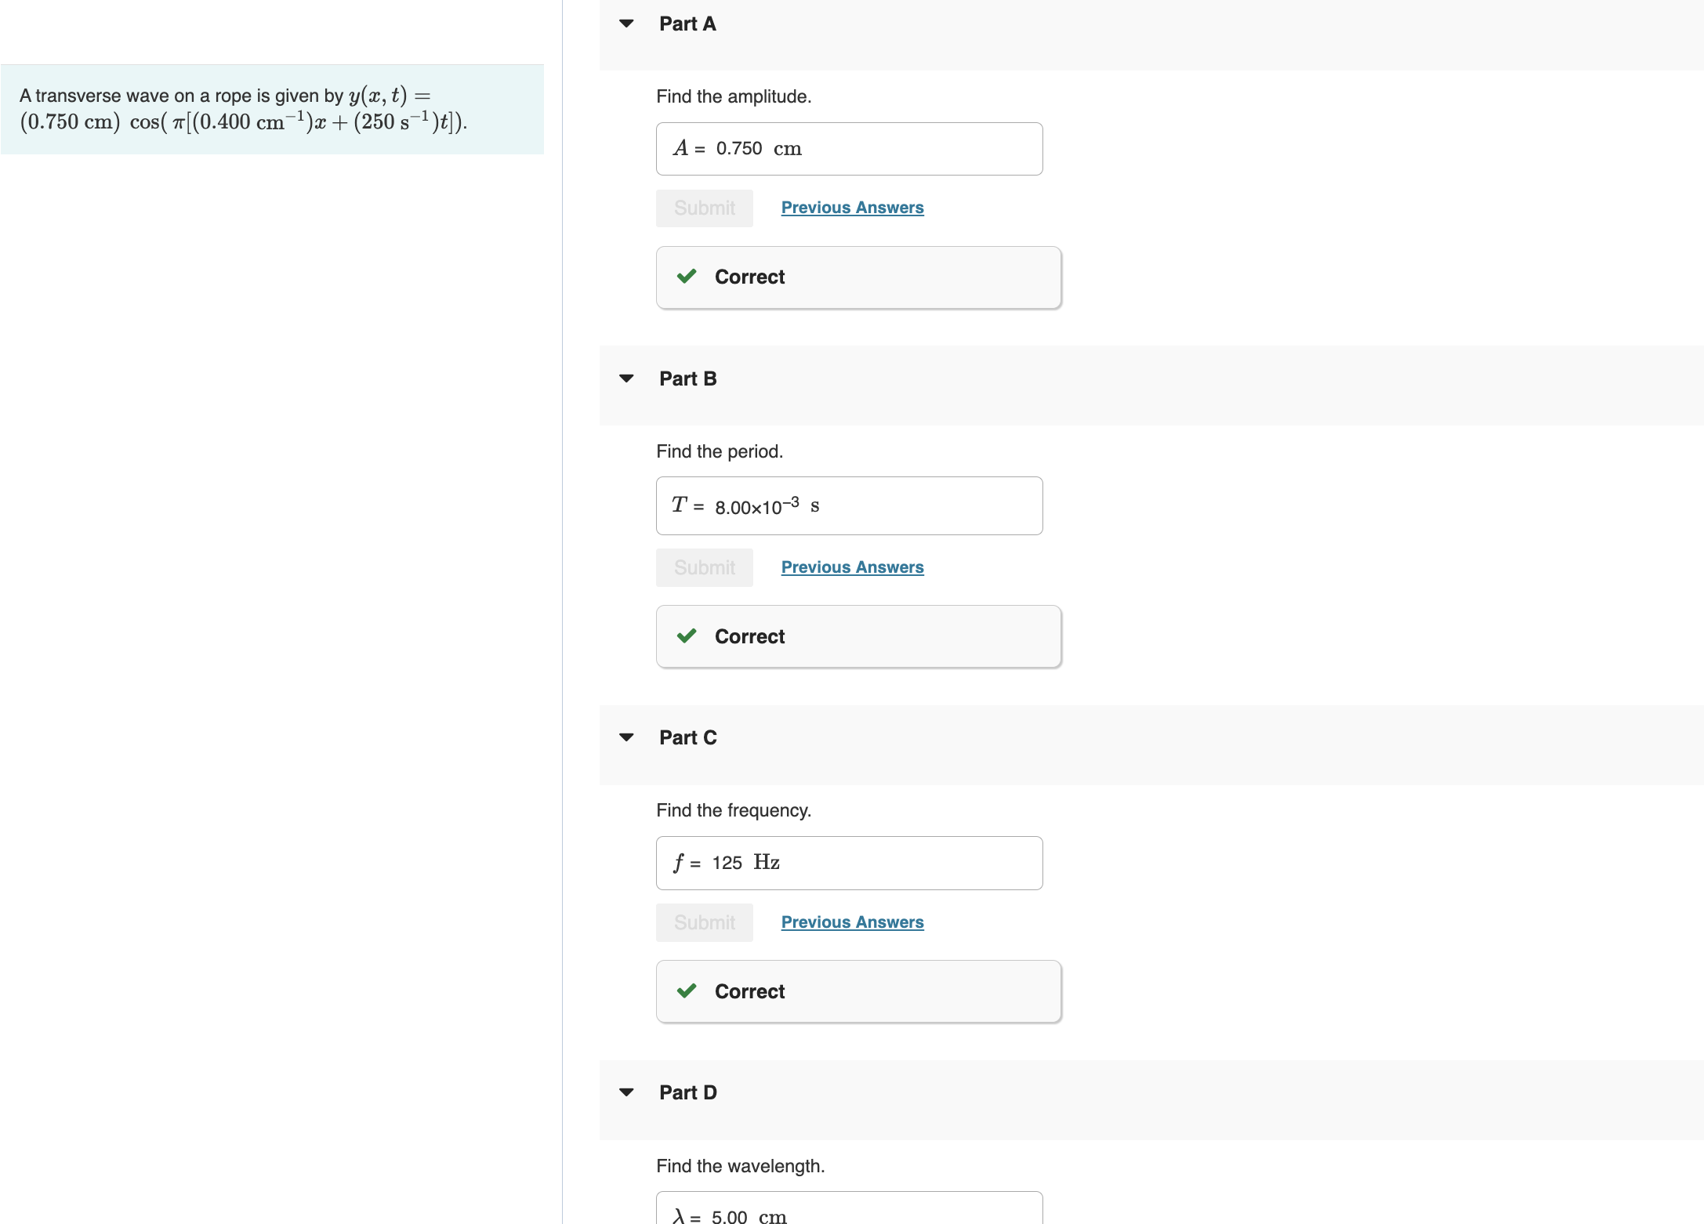Click the Part D heading
1704x1224 pixels.
coord(687,1092)
